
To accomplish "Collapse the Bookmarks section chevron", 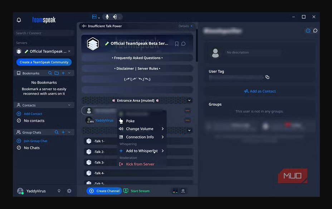I will (69, 73).
